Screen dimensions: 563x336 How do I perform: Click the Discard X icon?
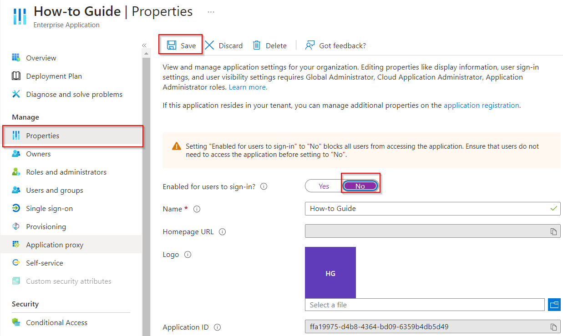[209, 45]
